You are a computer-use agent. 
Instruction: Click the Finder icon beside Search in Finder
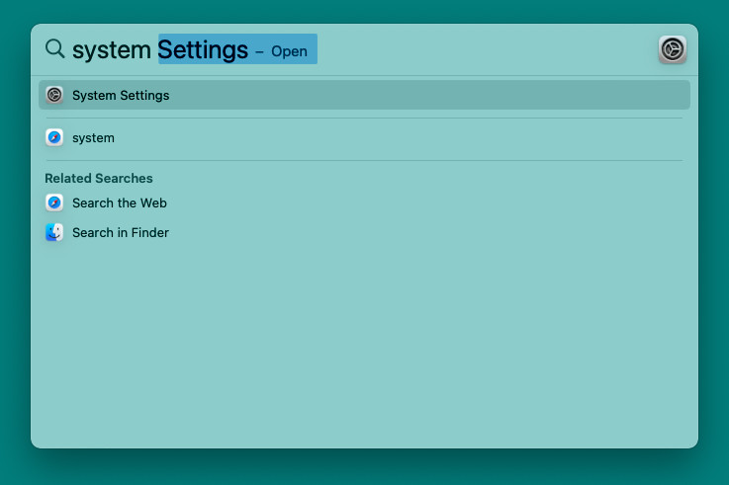[x=54, y=232]
